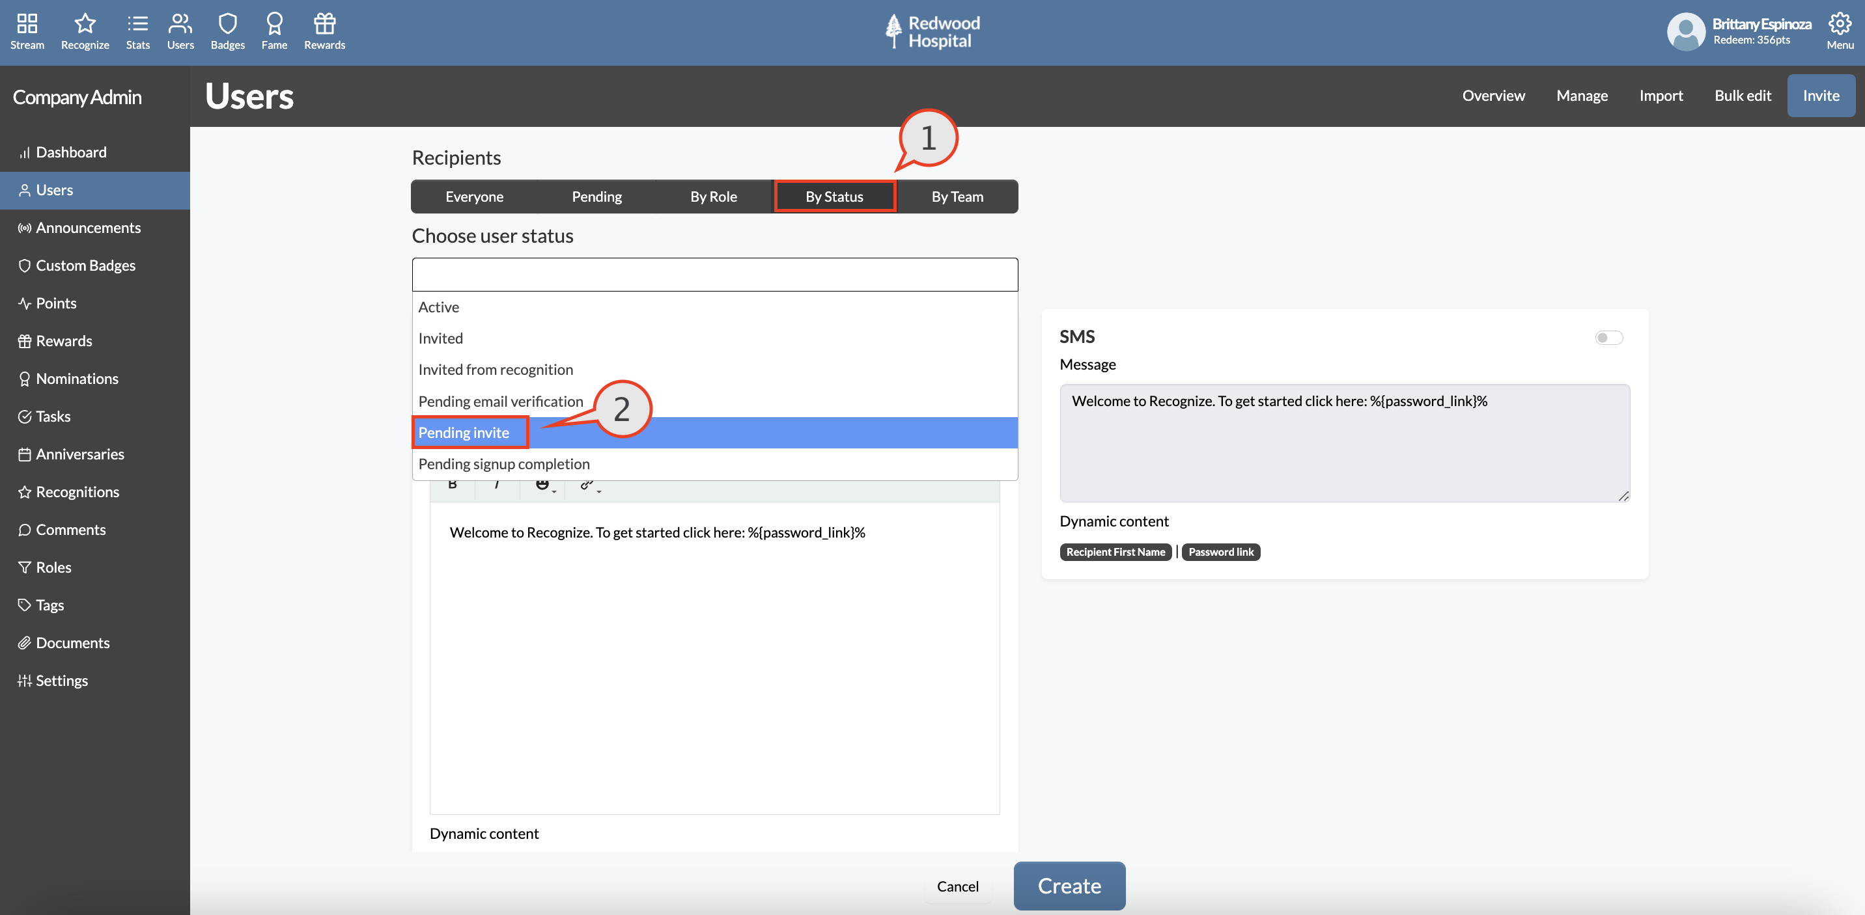The width and height of the screenshot is (1865, 915).
Task: Choose Pending signup completion status
Action: [714, 463]
